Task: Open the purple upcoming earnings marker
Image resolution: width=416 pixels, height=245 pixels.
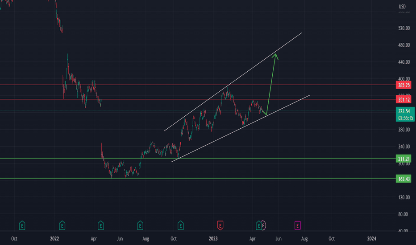Action: pos(297,225)
